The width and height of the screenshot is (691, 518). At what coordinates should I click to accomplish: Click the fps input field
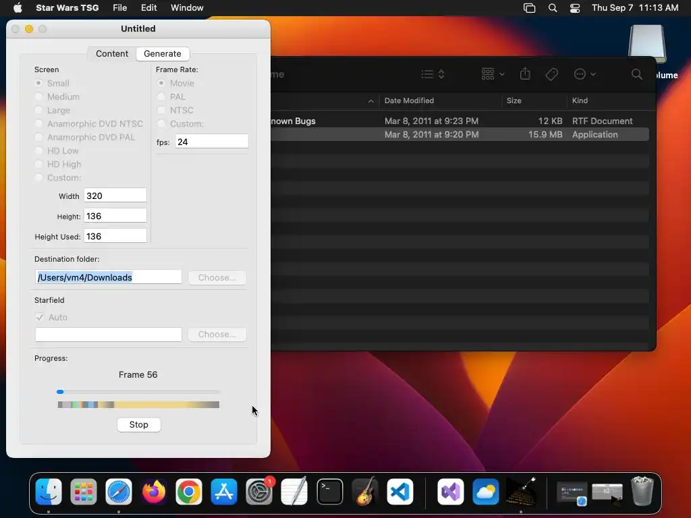[x=212, y=142]
